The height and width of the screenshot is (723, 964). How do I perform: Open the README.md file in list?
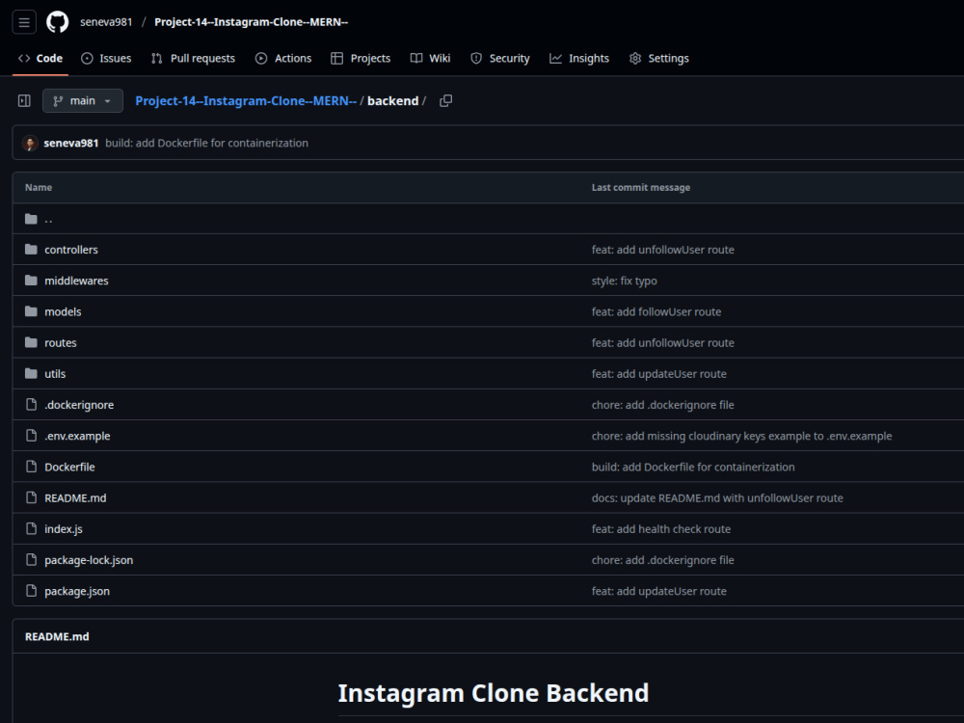click(x=75, y=498)
